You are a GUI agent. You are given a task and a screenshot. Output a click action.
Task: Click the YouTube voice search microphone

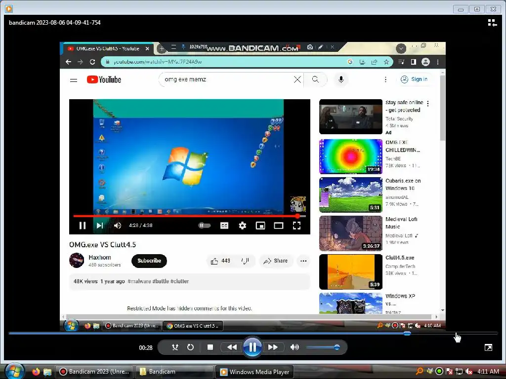tap(341, 79)
